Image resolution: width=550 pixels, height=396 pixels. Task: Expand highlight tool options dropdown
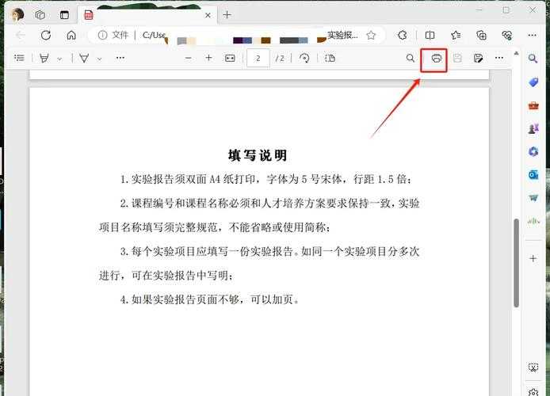pyautogui.click(x=59, y=59)
